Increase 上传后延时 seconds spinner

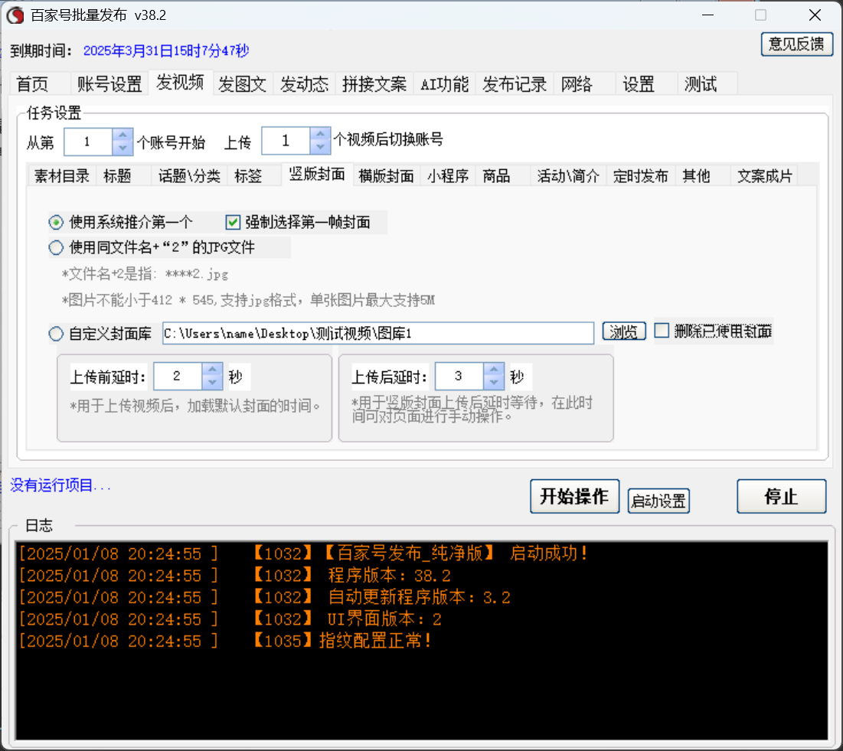(x=494, y=370)
